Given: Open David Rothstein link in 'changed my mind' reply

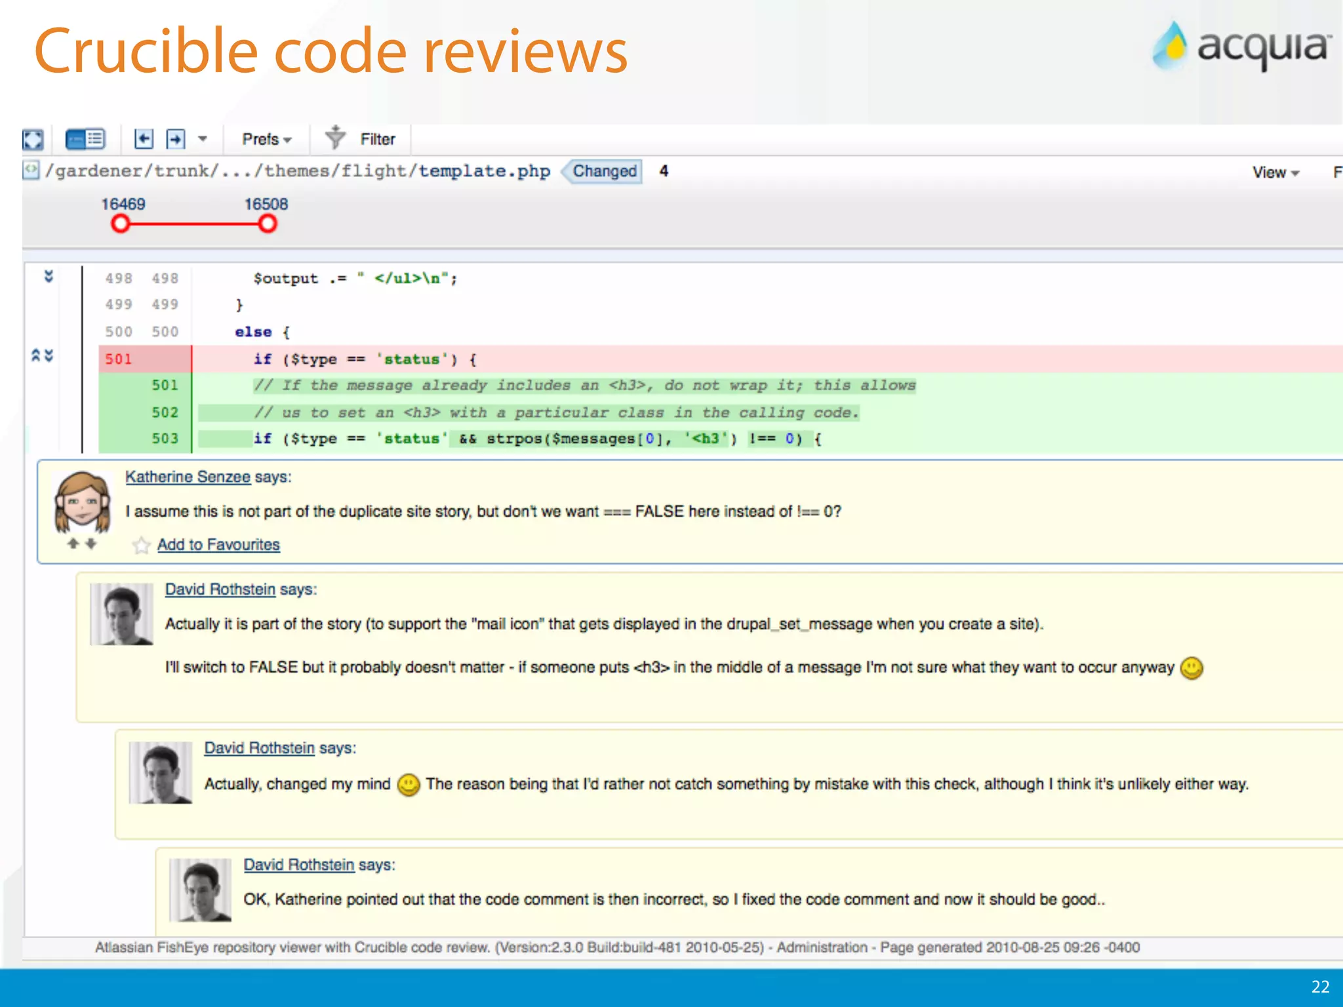Looking at the screenshot, I should click(x=260, y=748).
